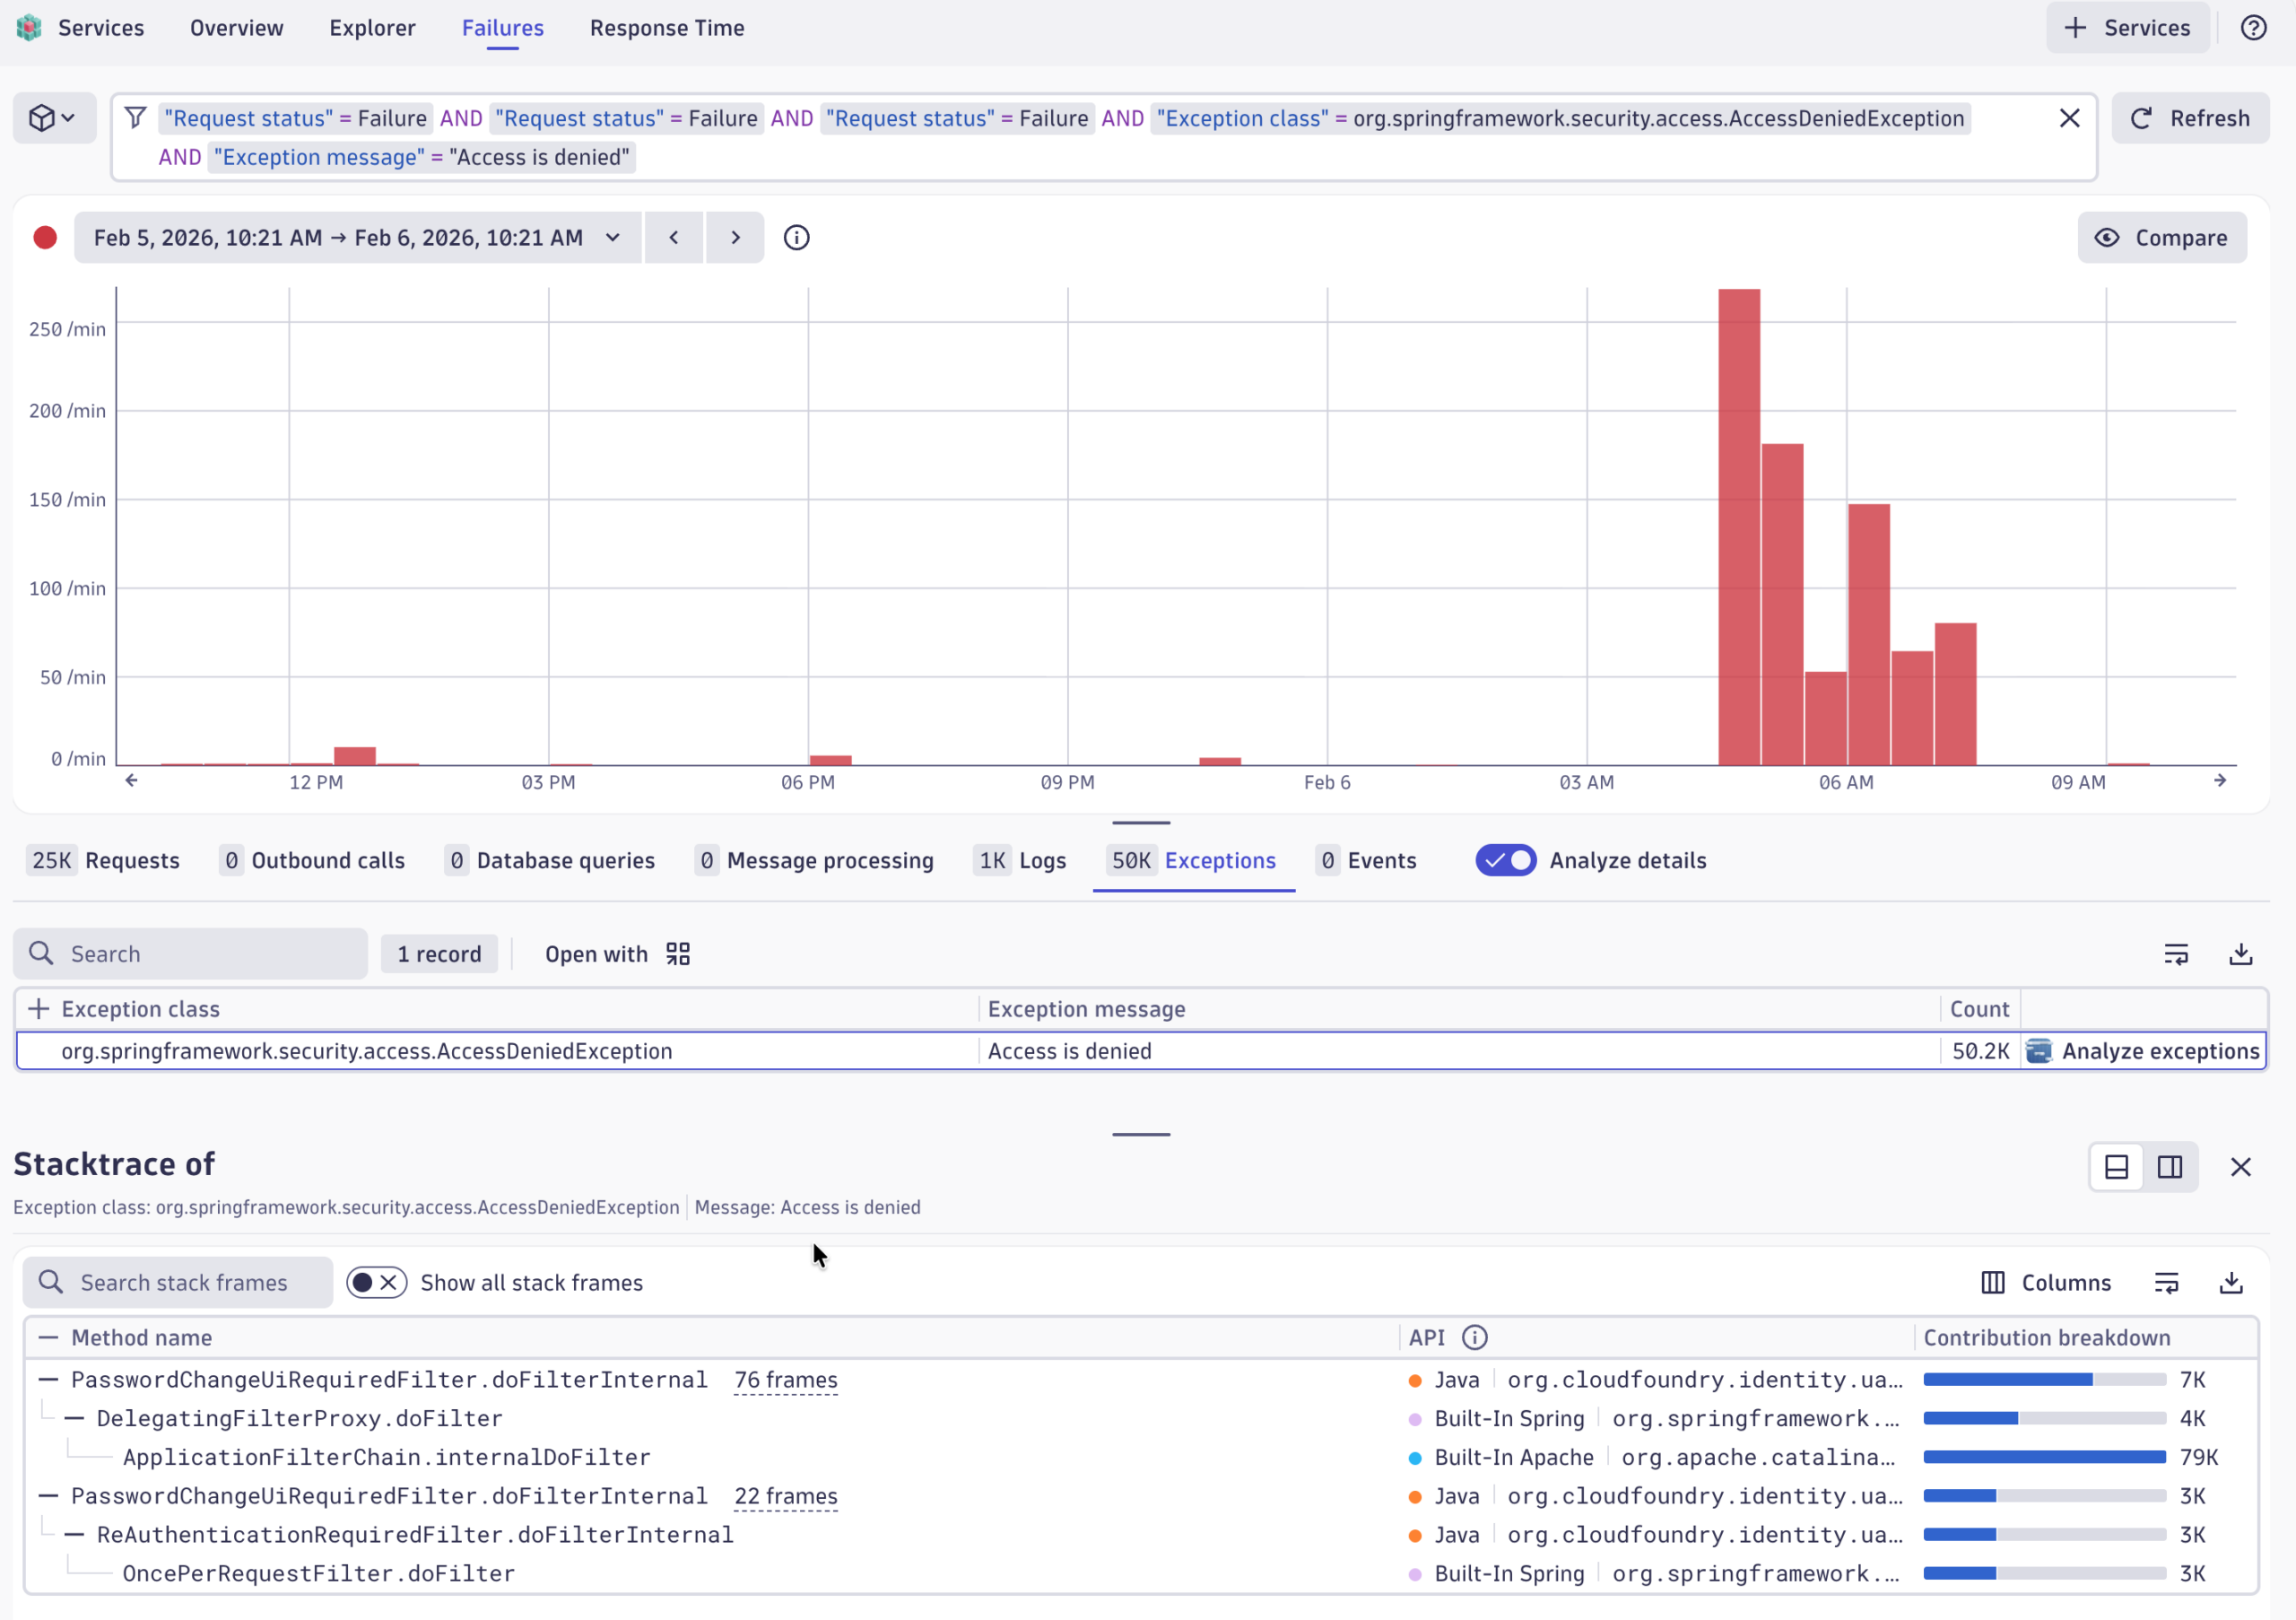Image resolution: width=2296 pixels, height=1620 pixels.
Task: Click the help question mark icon
Action: click(2252, 28)
